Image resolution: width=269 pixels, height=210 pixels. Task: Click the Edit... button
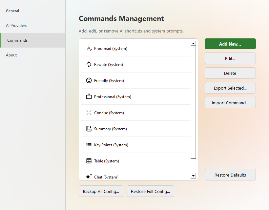230,58
